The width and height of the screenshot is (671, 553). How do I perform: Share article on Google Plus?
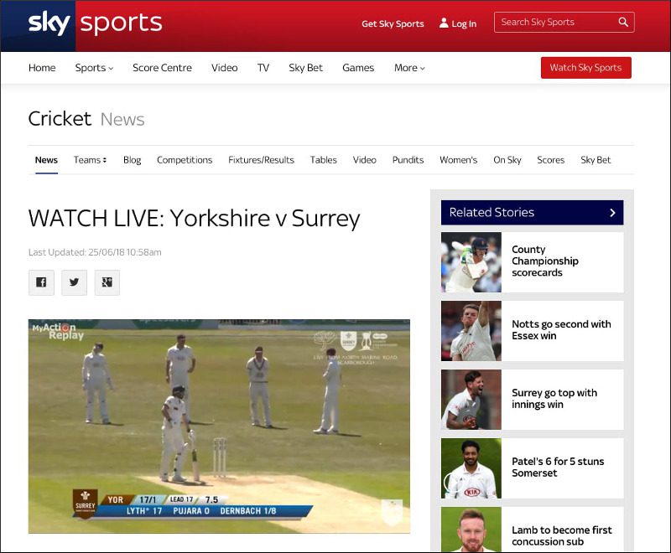point(107,282)
